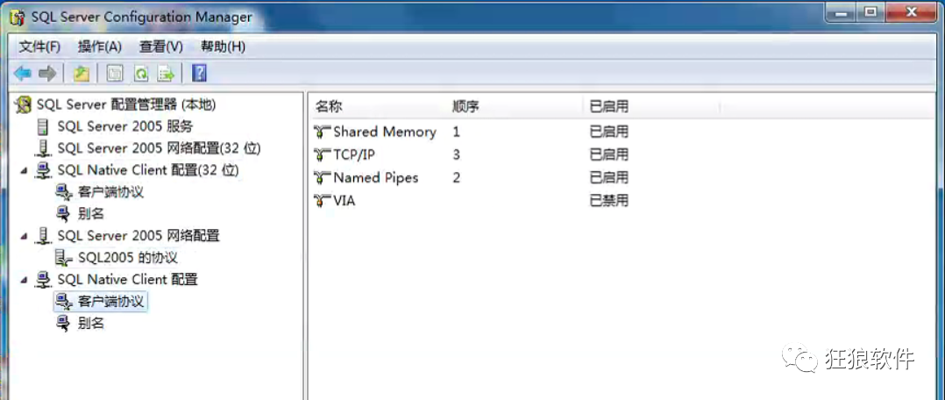The width and height of the screenshot is (945, 400).
Task: Click the Forward arrow toolbar icon
Action: pyautogui.click(x=47, y=74)
